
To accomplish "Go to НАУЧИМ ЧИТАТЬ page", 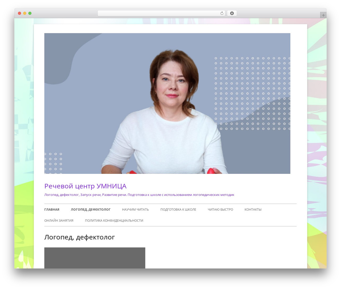I will (135, 210).
